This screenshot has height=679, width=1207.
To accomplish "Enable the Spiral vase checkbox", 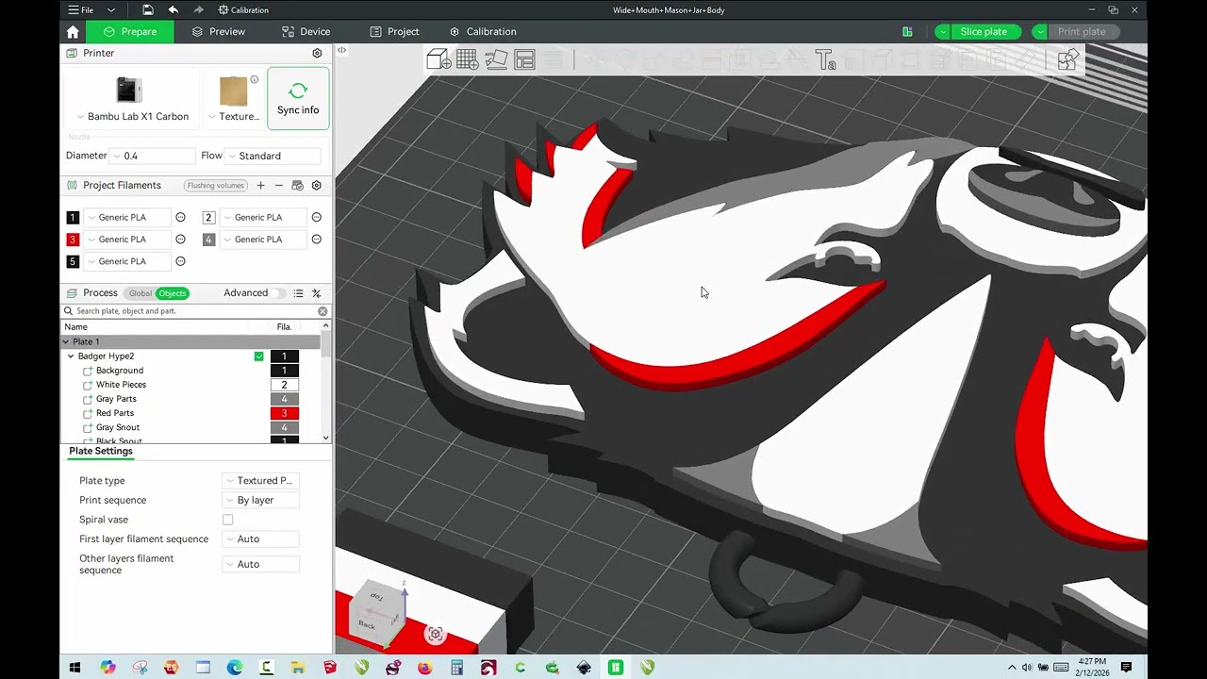I will point(227,520).
